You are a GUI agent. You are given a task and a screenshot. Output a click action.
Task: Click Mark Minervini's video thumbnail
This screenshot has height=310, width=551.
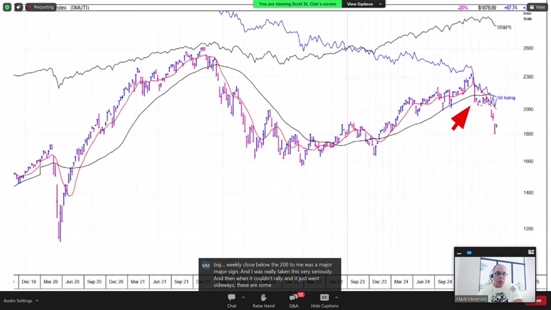(495, 280)
